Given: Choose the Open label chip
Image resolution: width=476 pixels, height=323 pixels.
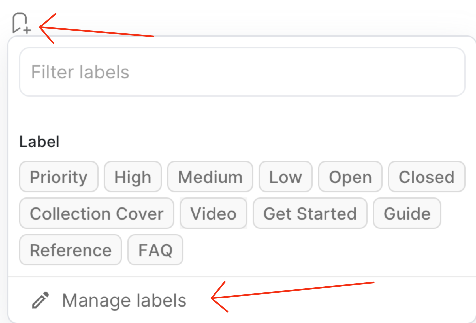Looking at the screenshot, I should tap(350, 177).
